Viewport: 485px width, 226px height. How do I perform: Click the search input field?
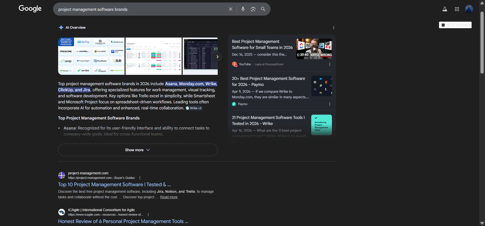141,9
